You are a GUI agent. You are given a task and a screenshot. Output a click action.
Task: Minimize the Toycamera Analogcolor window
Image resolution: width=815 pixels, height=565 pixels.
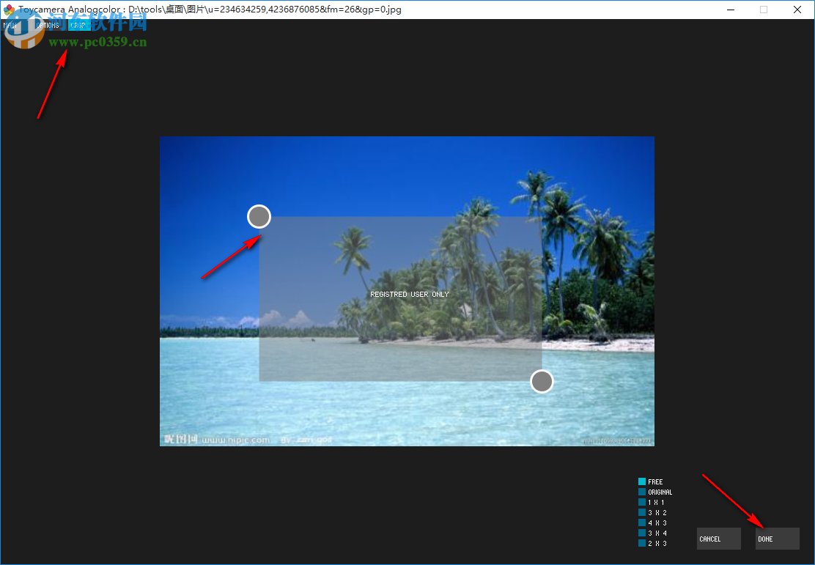click(x=731, y=10)
